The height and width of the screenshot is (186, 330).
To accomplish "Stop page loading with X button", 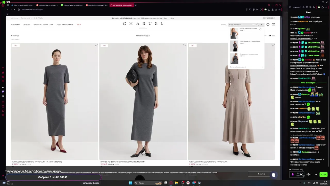I will [x=14, y=10].
